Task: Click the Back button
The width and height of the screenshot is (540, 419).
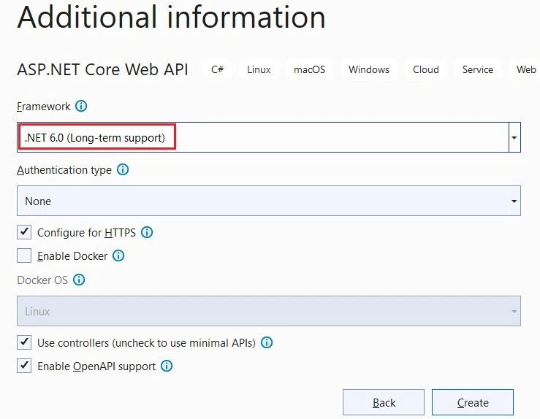Action: (384, 402)
